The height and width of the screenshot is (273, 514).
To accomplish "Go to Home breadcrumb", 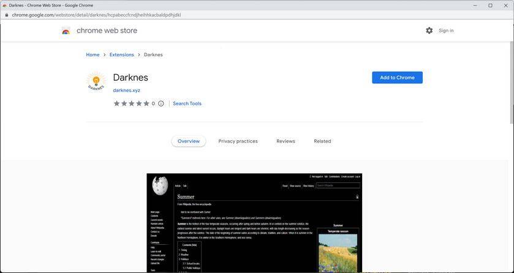I will click(93, 54).
